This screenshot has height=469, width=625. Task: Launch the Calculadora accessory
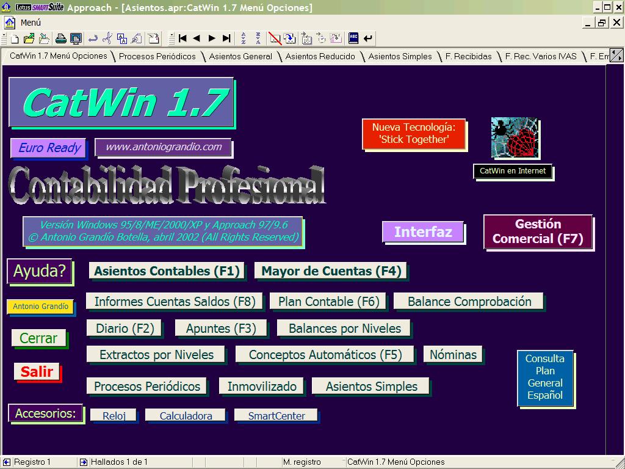pyautogui.click(x=186, y=416)
